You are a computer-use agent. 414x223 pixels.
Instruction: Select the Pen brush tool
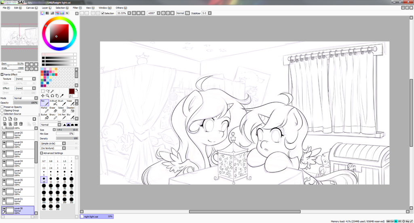(44, 103)
